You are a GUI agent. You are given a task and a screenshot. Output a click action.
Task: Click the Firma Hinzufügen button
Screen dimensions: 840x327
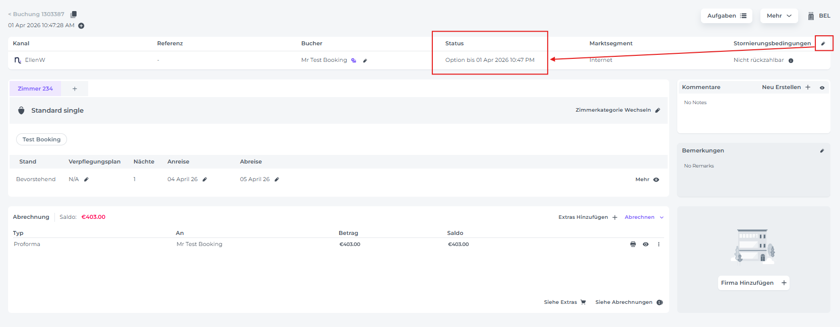[x=753, y=283]
